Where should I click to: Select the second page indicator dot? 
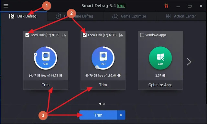coord(104,104)
